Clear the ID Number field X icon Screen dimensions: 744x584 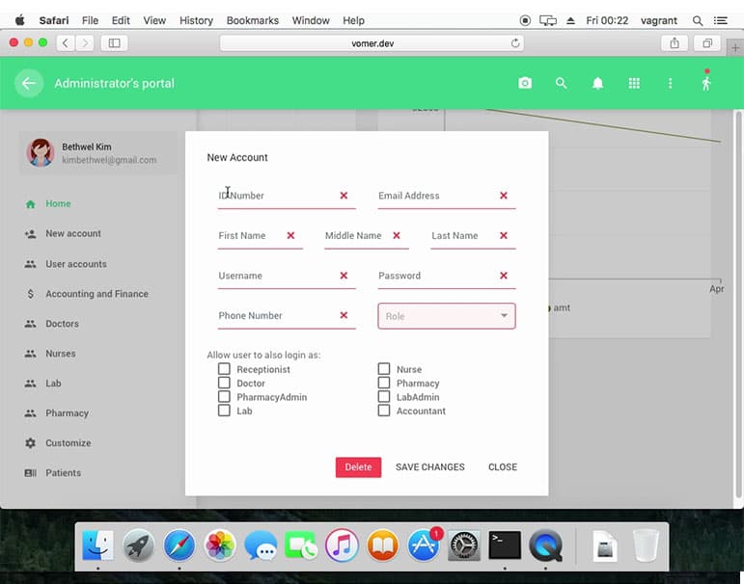(344, 196)
